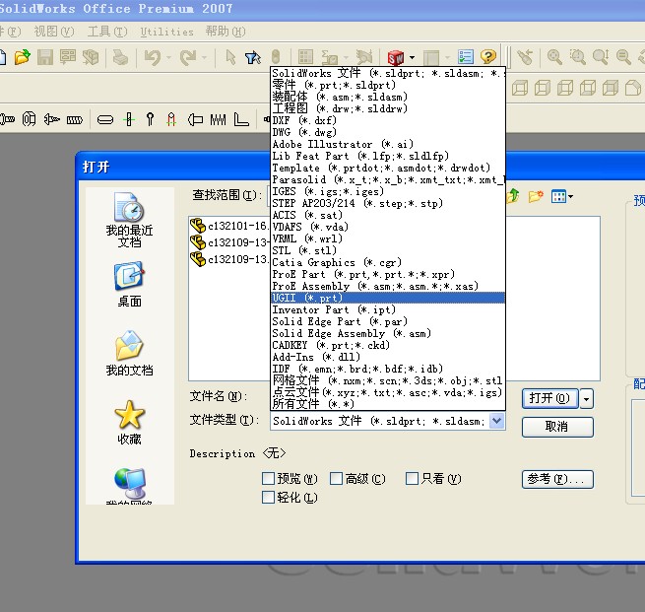Select 装配体 assembly file type
The width and height of the screenshot is (645, 612).
tap(388, 97)
